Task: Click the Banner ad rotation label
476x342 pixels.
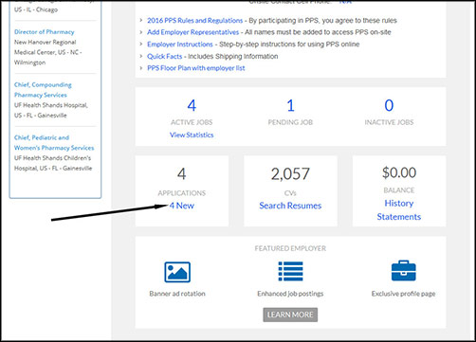Action: (177, 294)
